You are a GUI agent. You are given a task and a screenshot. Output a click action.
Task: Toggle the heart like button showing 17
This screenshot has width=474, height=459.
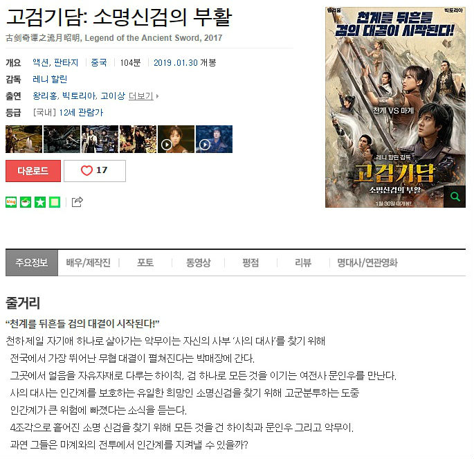pos(95,171)
